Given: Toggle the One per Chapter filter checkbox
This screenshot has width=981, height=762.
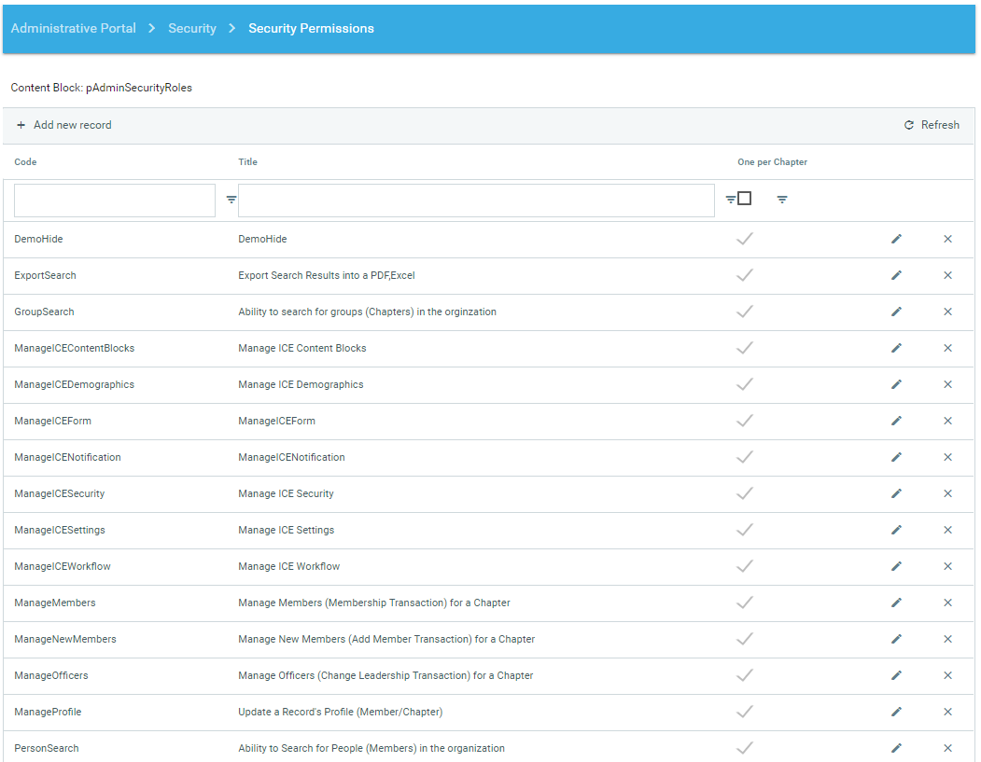Looking at the screenshot, I should (744, 198).
